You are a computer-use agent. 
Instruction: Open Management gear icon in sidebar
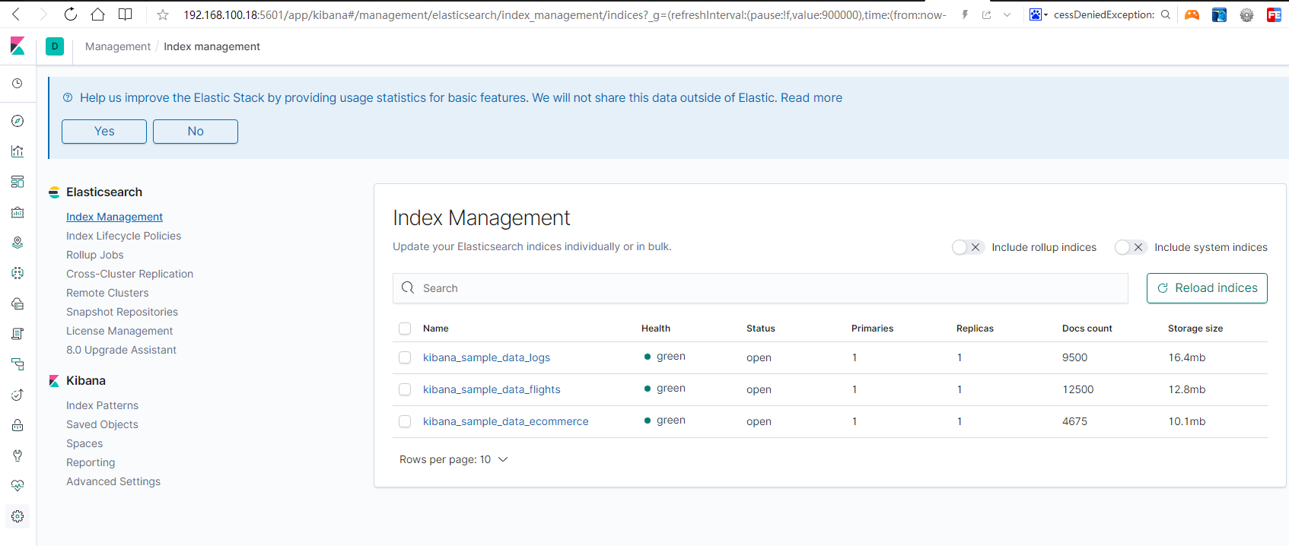(18, 516)
